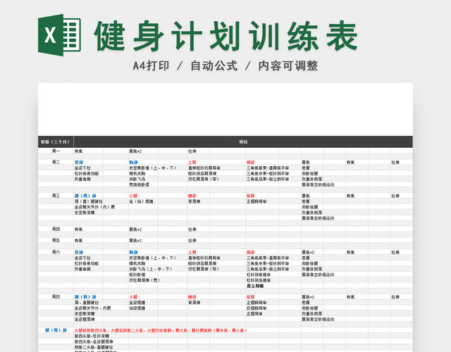Select the 周六 day cell
451x352 pixels.
pyautogui.click(x=56, y=252)
